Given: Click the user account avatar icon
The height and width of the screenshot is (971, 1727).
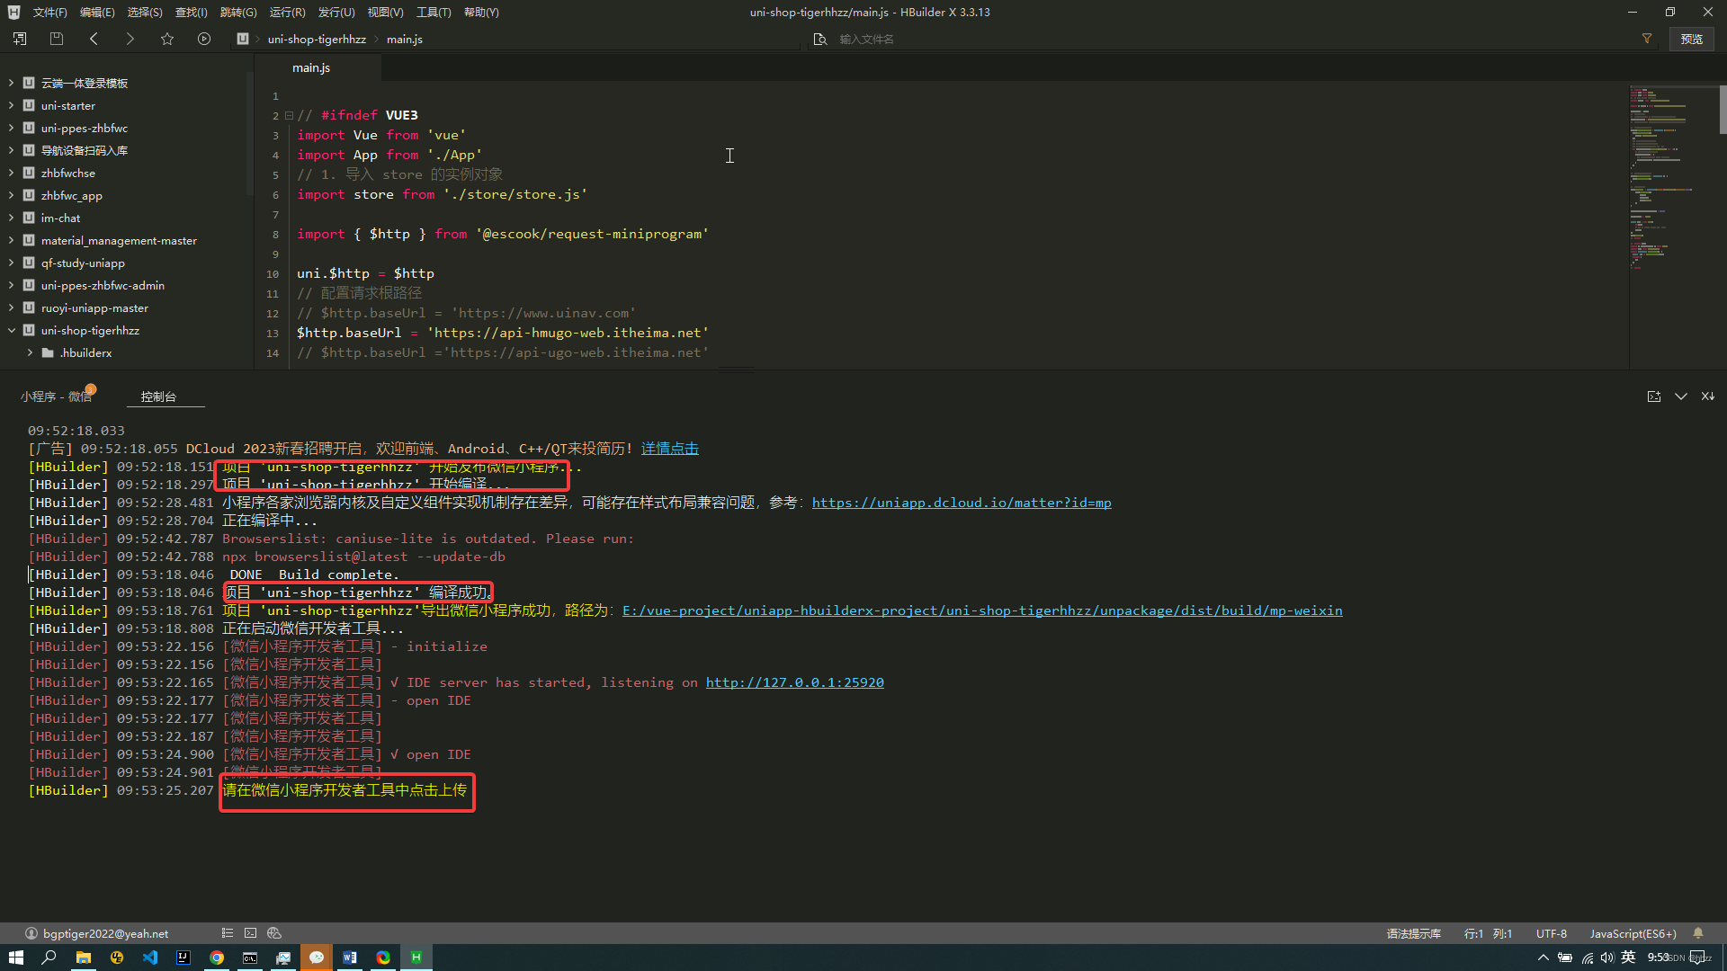Looking at the screenshot, I should coord(31,933).
